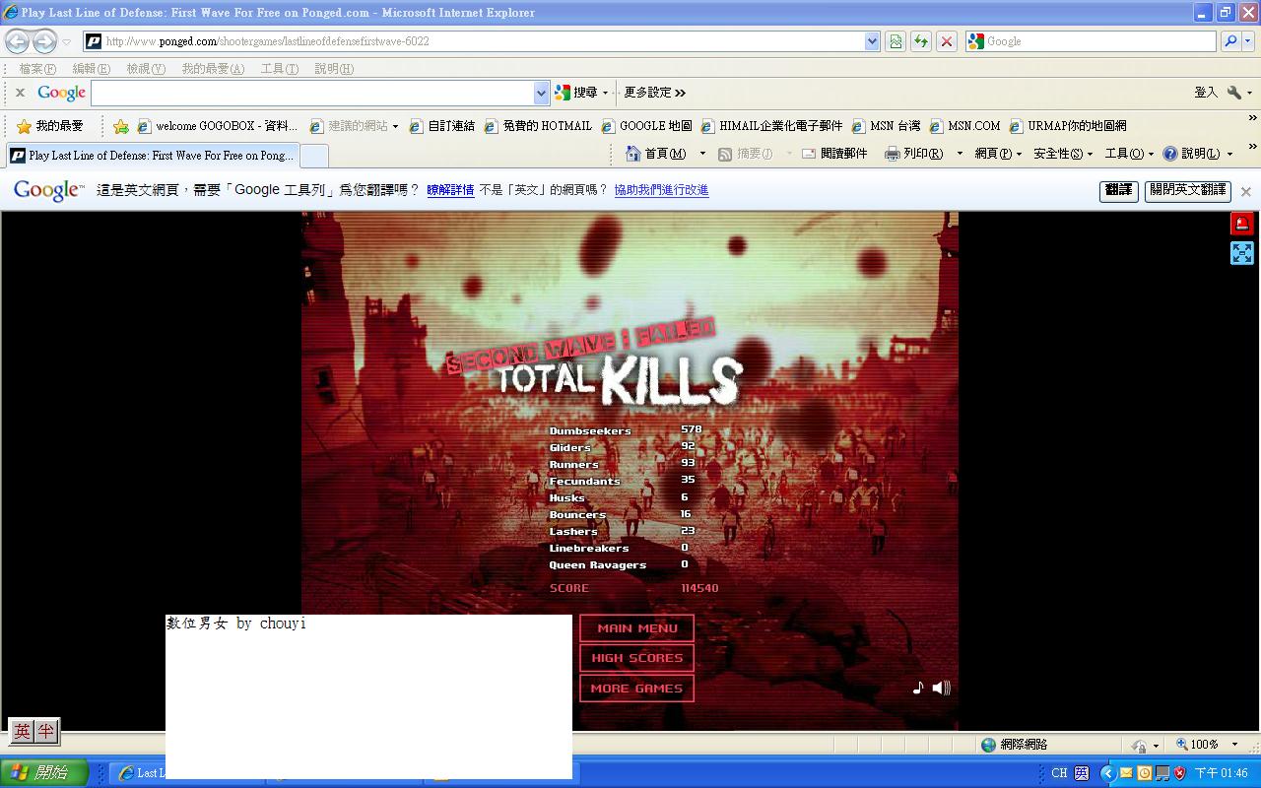Click the 翻譯 translate button
Image resolution: width=1261 pixels, height=788 pixels.
1118,190
